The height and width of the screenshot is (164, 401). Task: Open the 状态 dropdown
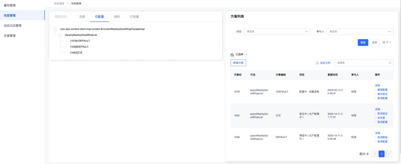[x=277, y=32]
